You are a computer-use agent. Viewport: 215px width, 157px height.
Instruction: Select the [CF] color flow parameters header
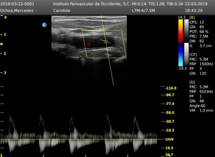[193, 54]
